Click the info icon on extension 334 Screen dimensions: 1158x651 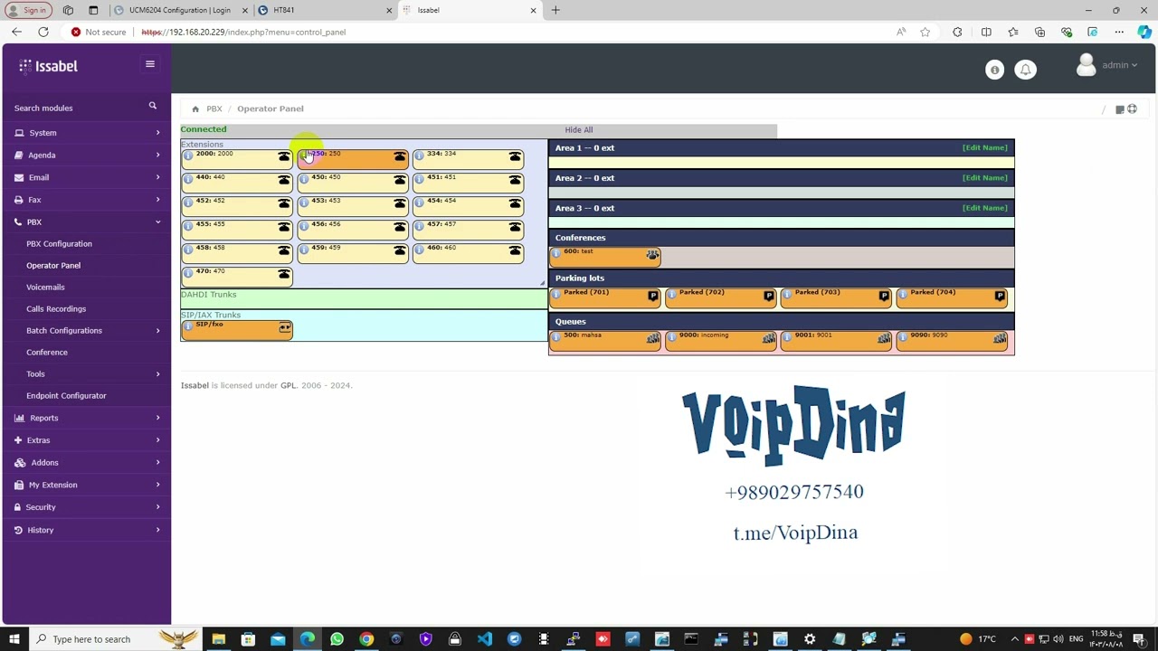point(419,156)
